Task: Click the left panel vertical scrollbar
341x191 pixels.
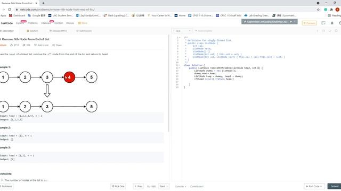Action: (x=168, y=83)
